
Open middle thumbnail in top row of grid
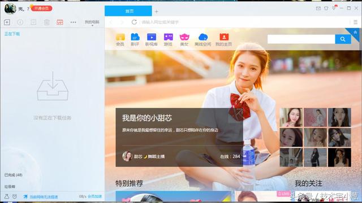pos(316,117)
